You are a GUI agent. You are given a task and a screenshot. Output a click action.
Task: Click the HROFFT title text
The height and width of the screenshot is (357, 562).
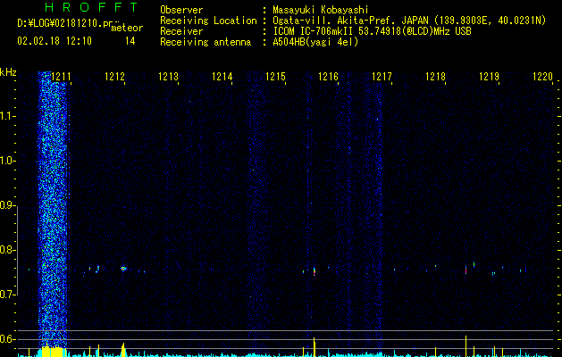[x=91, y=7]
